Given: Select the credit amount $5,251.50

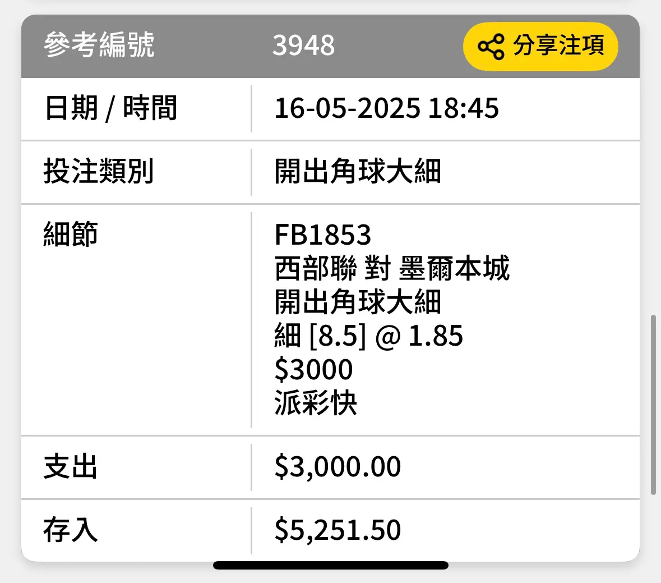Looking at the screenshot, I should click(x=338, y=530).
